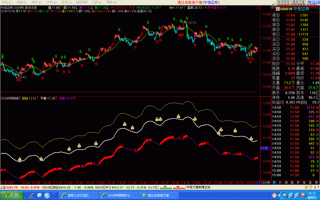320x200 pixels.
Task: Select the 盘 tab at bottom right
Action: coord(292,182)
